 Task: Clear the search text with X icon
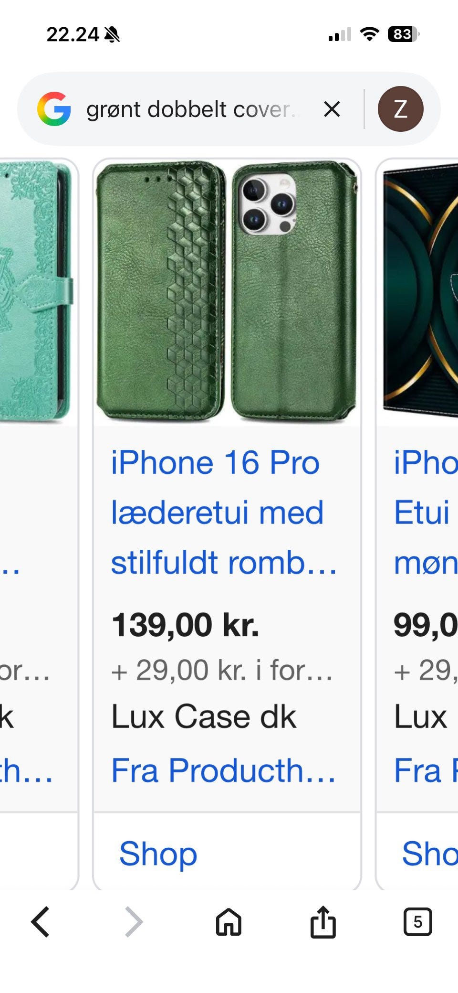coord(332,109)
